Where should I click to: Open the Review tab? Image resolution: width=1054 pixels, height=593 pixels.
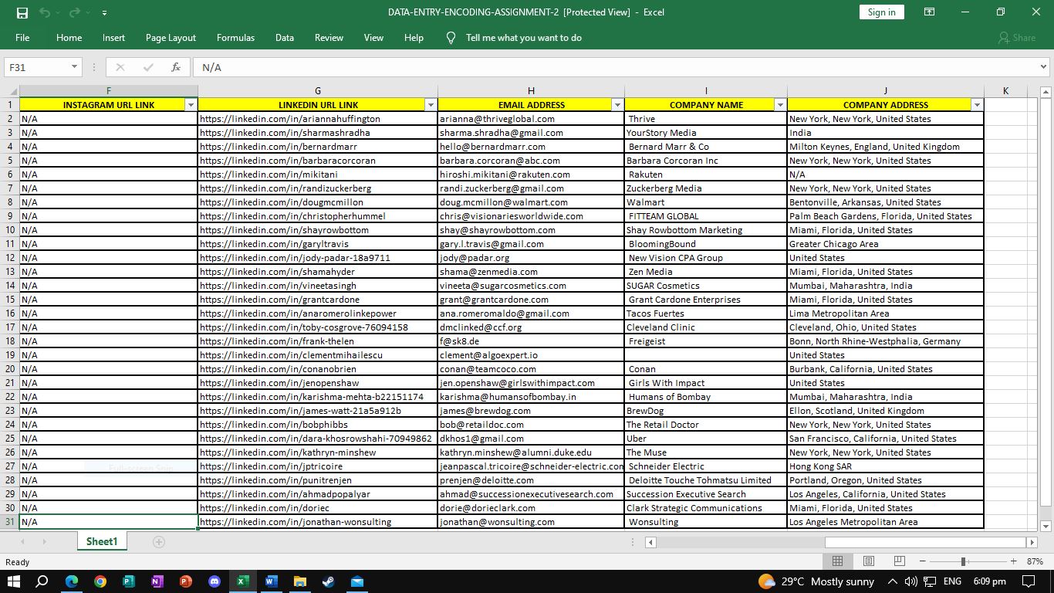click(x=329, y=38)
